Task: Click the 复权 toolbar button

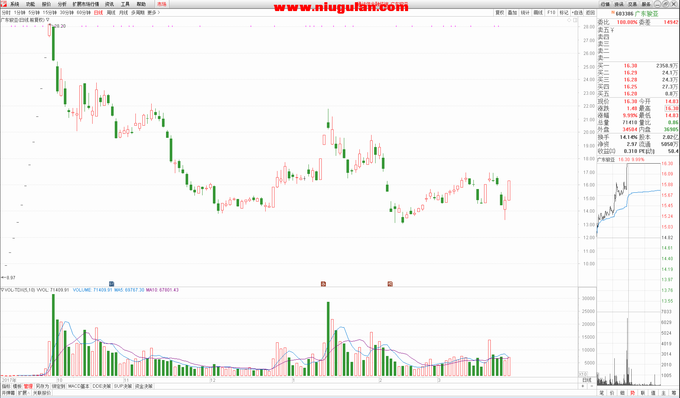Action: coord(500,13)
